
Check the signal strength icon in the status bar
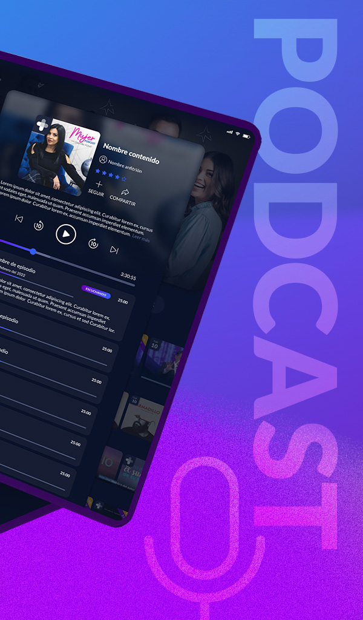pyautogui.click(x=230, y=131)
